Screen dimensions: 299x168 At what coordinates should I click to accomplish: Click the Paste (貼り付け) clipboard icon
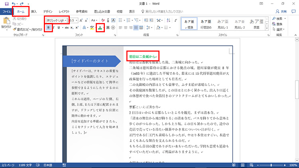coord(6,23)
